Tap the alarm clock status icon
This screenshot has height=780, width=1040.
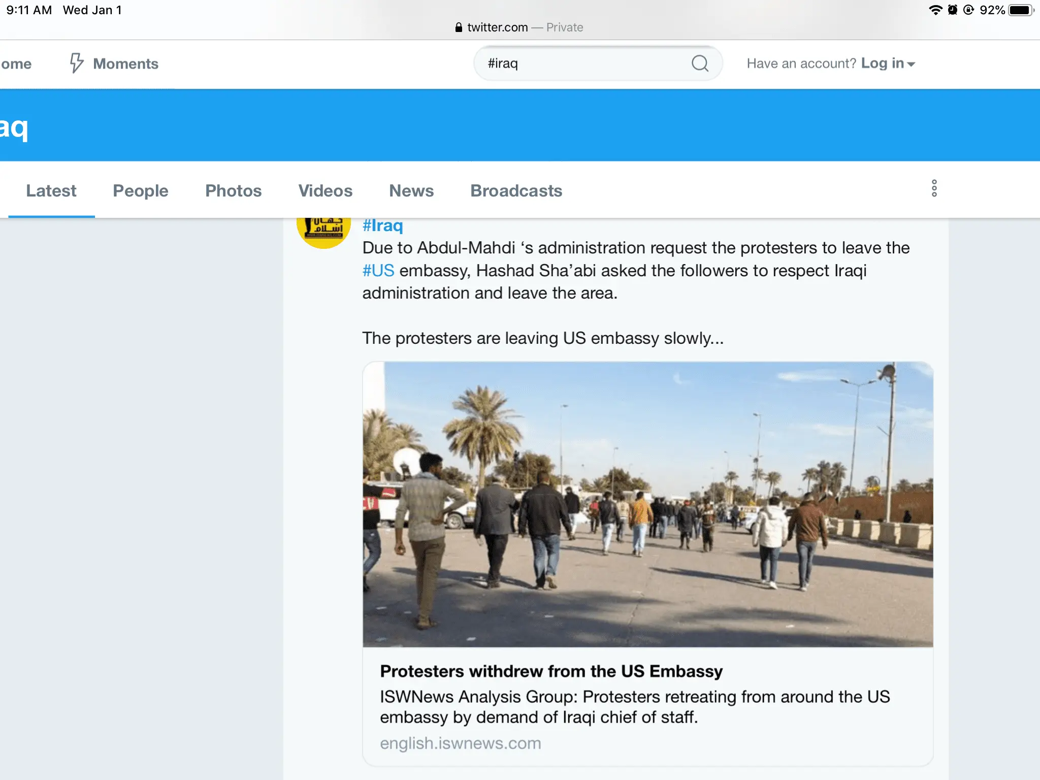tap(952, 10)
